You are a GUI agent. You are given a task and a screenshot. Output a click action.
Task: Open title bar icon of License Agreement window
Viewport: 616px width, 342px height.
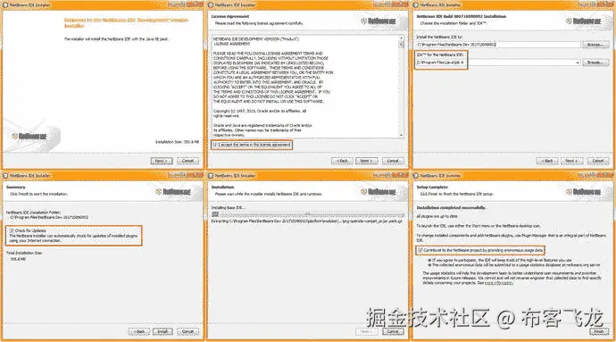(211, 5)
